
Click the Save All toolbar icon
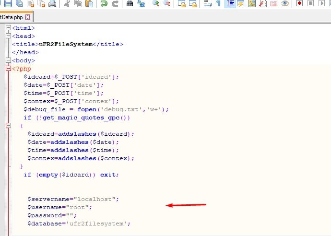click(19, 3)
